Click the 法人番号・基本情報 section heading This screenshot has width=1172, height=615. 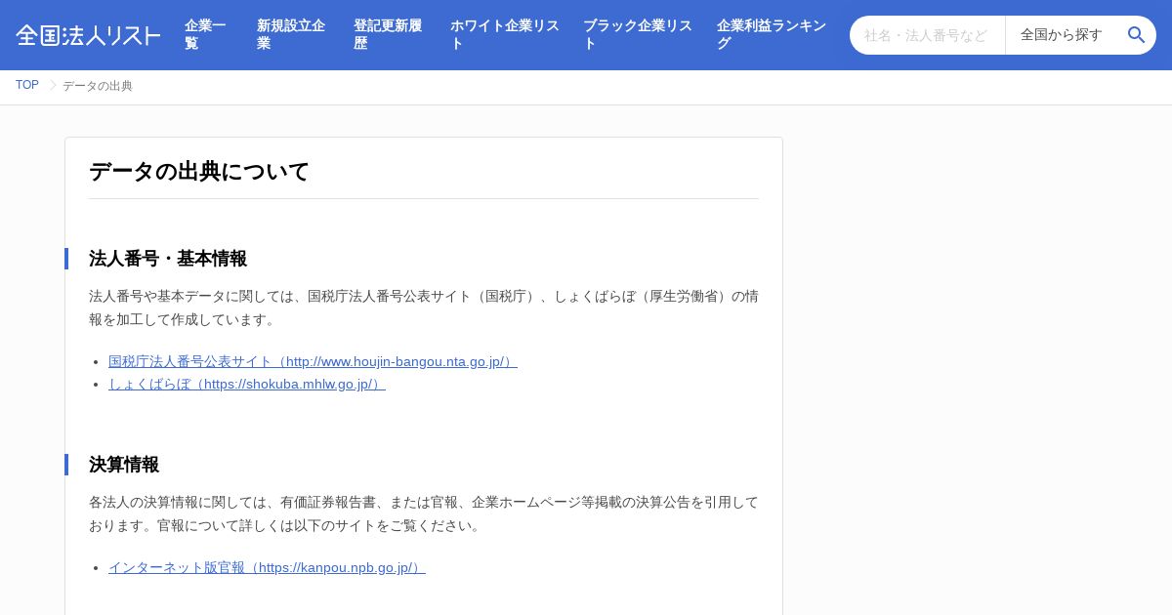tap(168, 259)
